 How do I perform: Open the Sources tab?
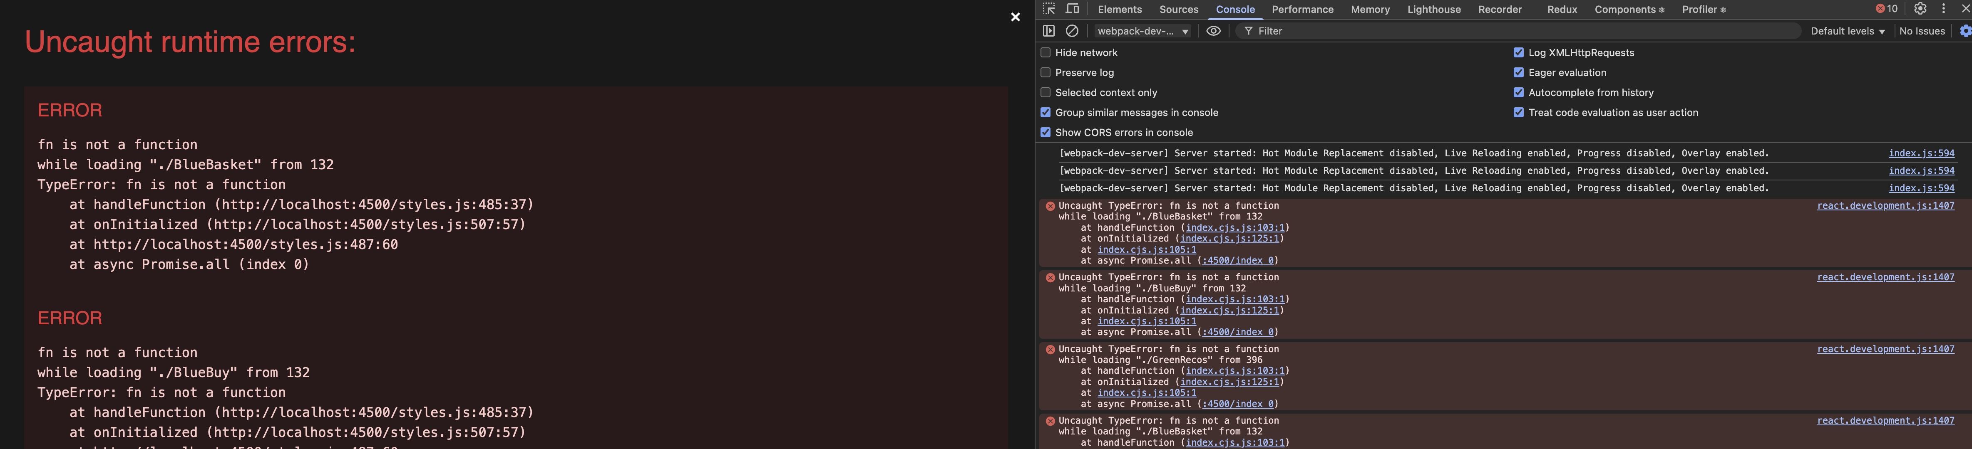(x=1178, y=9)
